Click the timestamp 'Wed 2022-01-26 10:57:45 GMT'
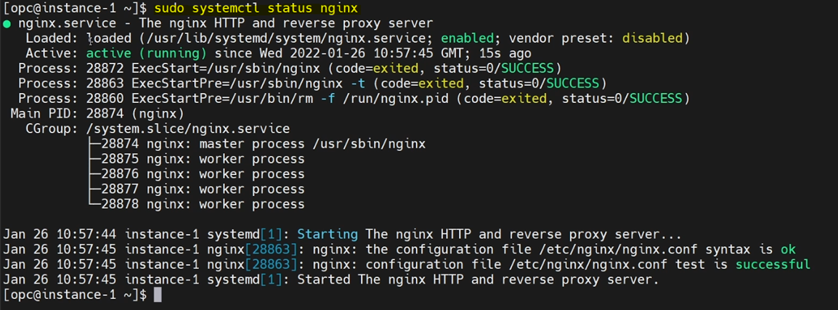Viewport: 838px width, 310px height. point(361,53)
